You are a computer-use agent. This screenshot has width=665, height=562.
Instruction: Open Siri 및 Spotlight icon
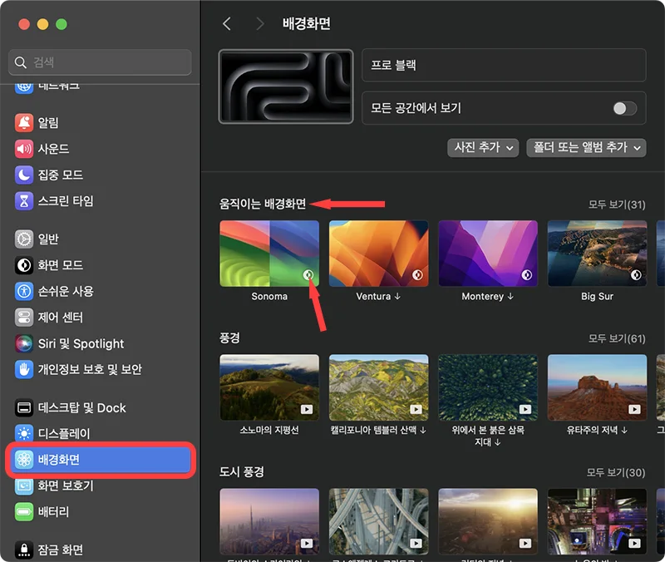(24, 343)
